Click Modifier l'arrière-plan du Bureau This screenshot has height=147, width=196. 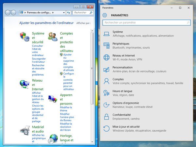point(67,117)
